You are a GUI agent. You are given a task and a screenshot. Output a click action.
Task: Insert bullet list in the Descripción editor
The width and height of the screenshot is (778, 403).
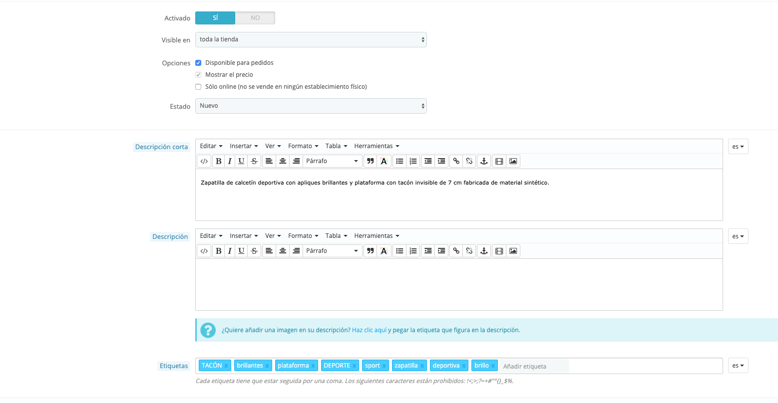(399, 251)
